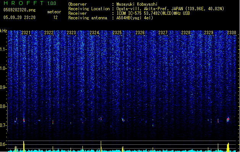Click the ICOM IC-575 receiver text

[153, 13]
